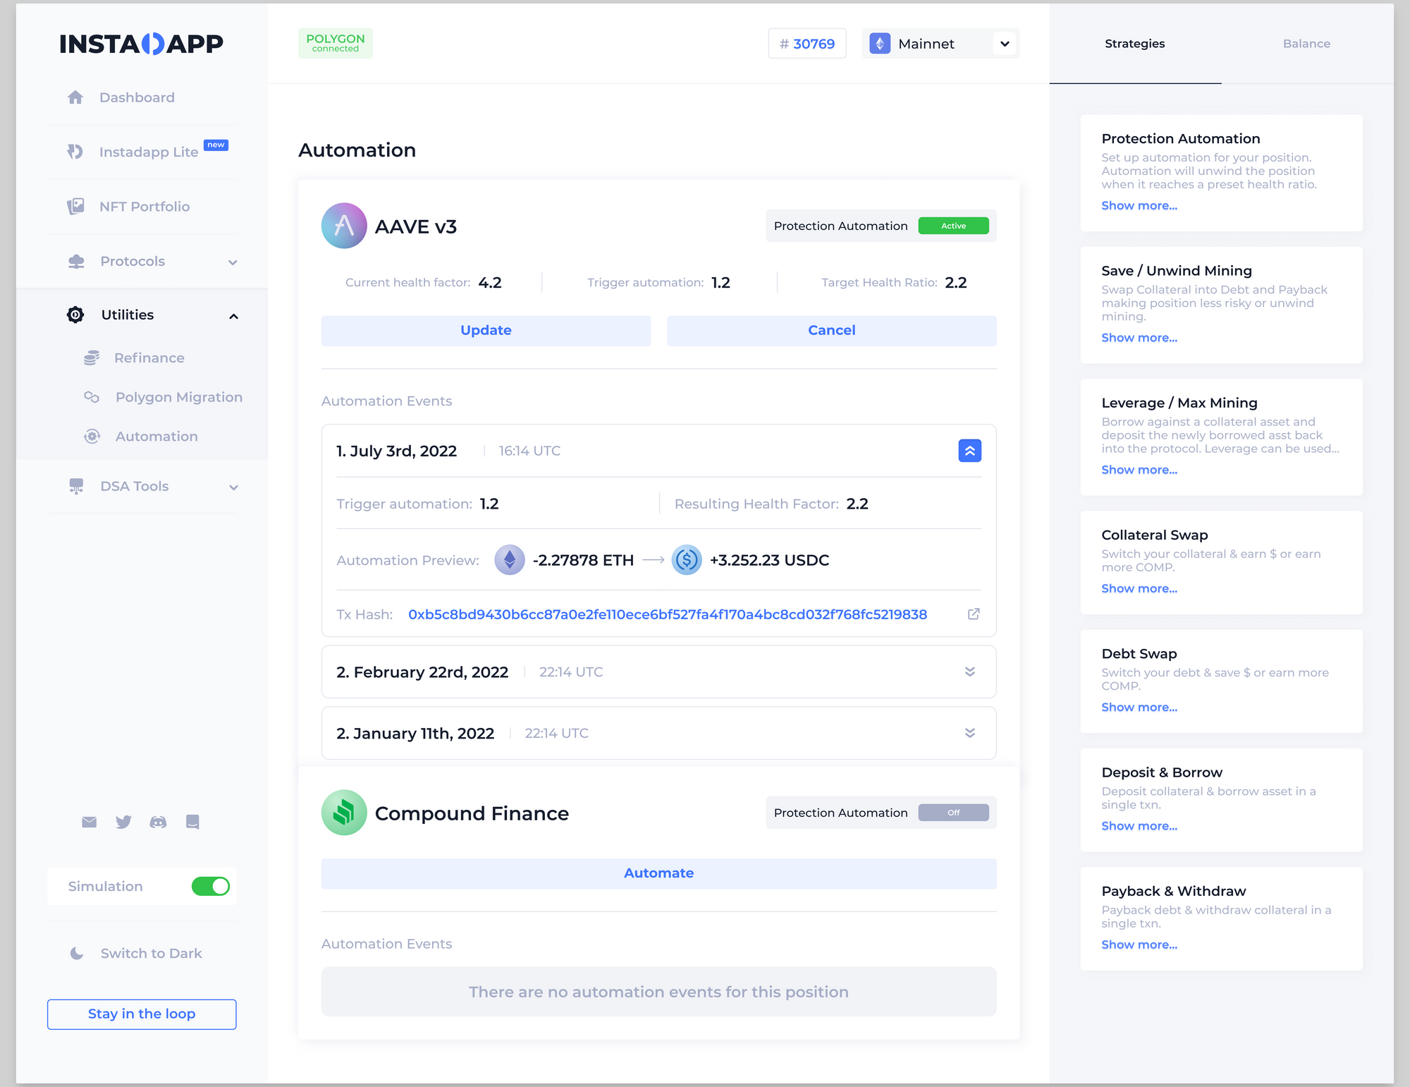Show more on Protection Automation strategy
1410x1087 pixels.
coord(1139,205)
